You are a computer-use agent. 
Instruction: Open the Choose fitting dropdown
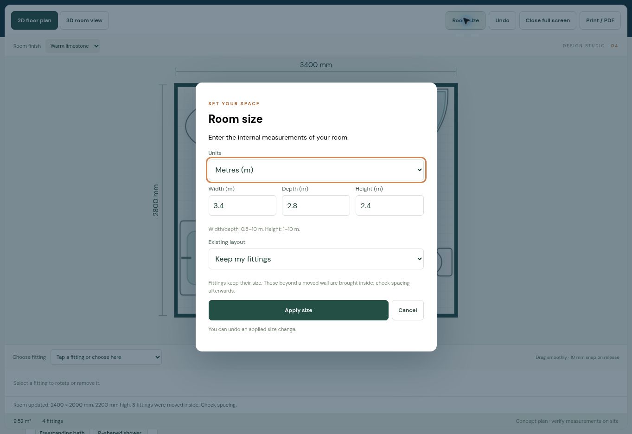pyautogui.click(x=106, y=357)
